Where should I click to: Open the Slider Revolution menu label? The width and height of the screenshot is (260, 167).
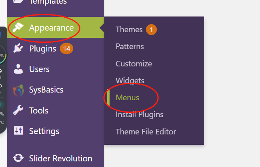coord(61,158)
